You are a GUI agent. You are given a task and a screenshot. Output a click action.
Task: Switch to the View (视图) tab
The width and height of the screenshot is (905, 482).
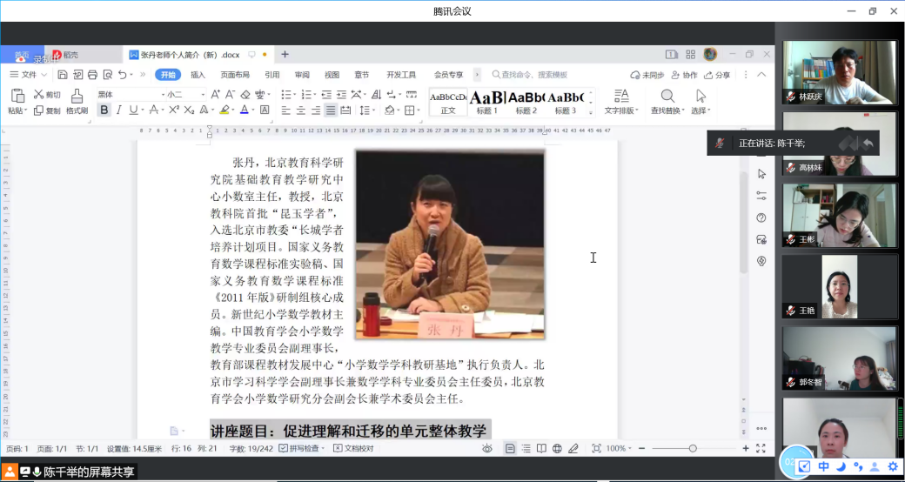(332, 75)
